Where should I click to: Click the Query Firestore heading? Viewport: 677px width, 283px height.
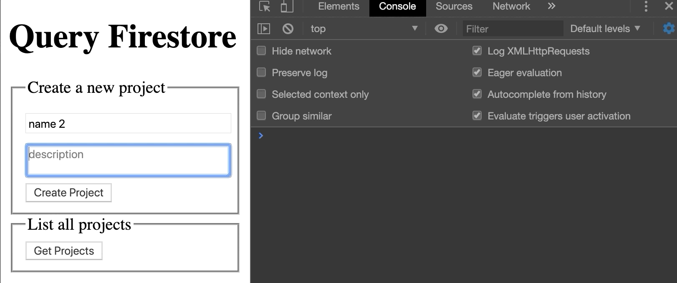click(x=123, y=37)
